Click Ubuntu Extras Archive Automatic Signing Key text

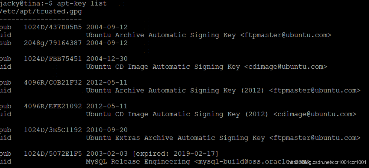click(x=175, y=138)
